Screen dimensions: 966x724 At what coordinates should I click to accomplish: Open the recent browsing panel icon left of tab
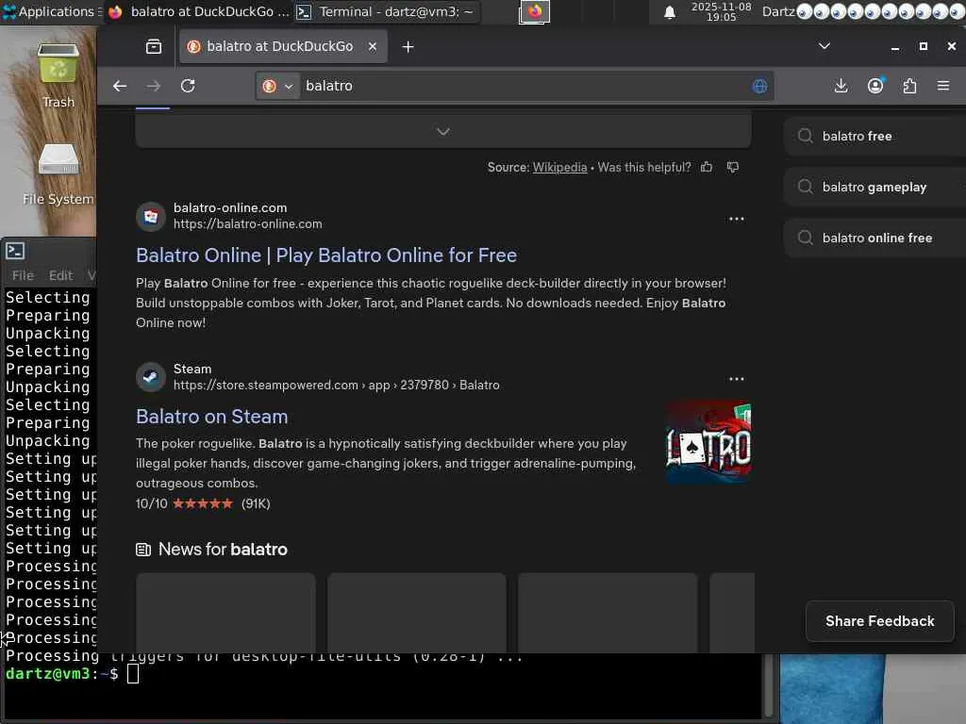[154, 47]
